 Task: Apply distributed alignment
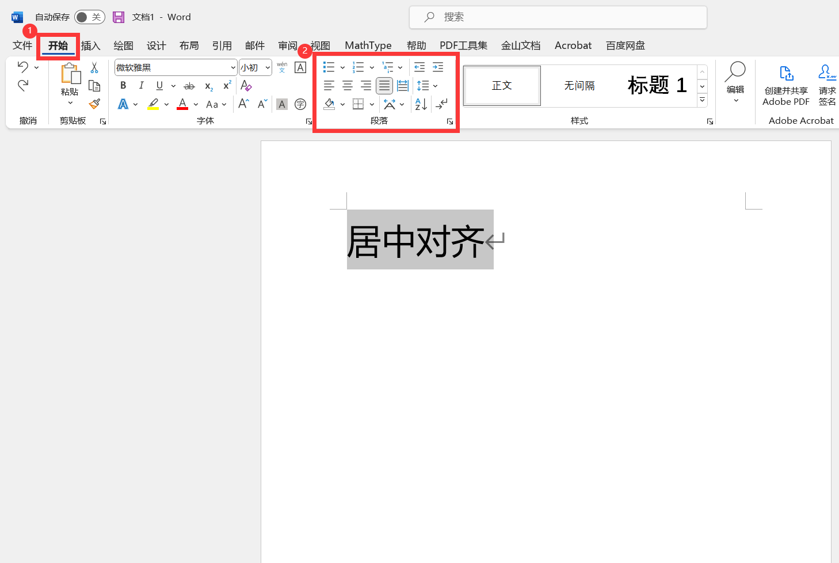pos(403,86)
